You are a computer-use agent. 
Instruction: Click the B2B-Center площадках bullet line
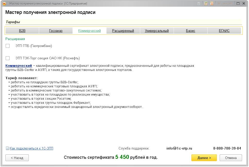pos(45,82)
